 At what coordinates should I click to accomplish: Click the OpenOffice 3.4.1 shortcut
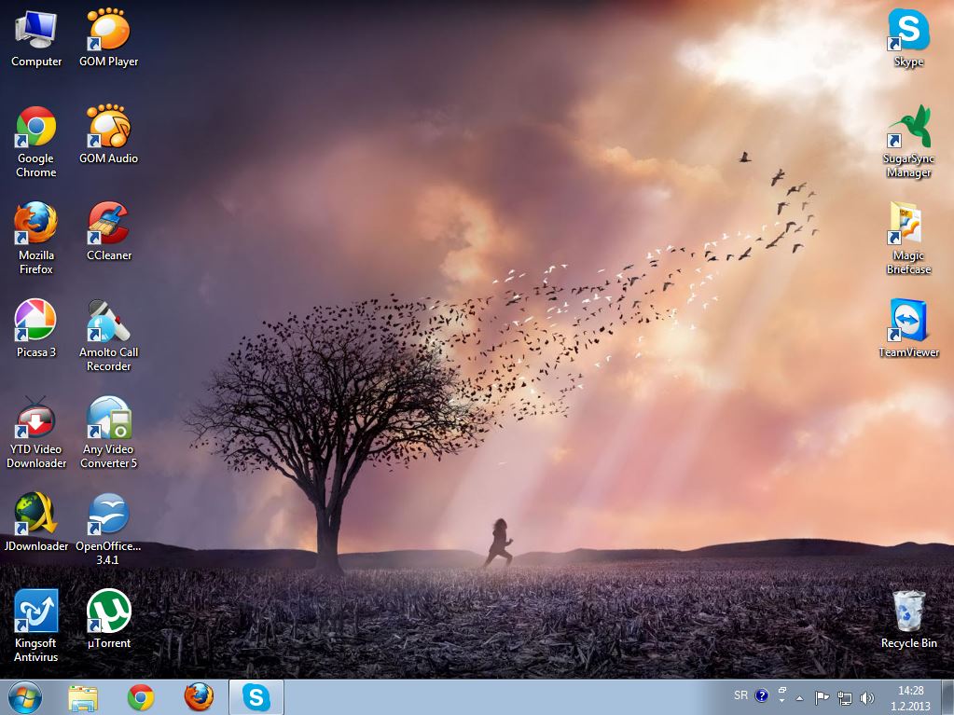[x=108, y=529]
